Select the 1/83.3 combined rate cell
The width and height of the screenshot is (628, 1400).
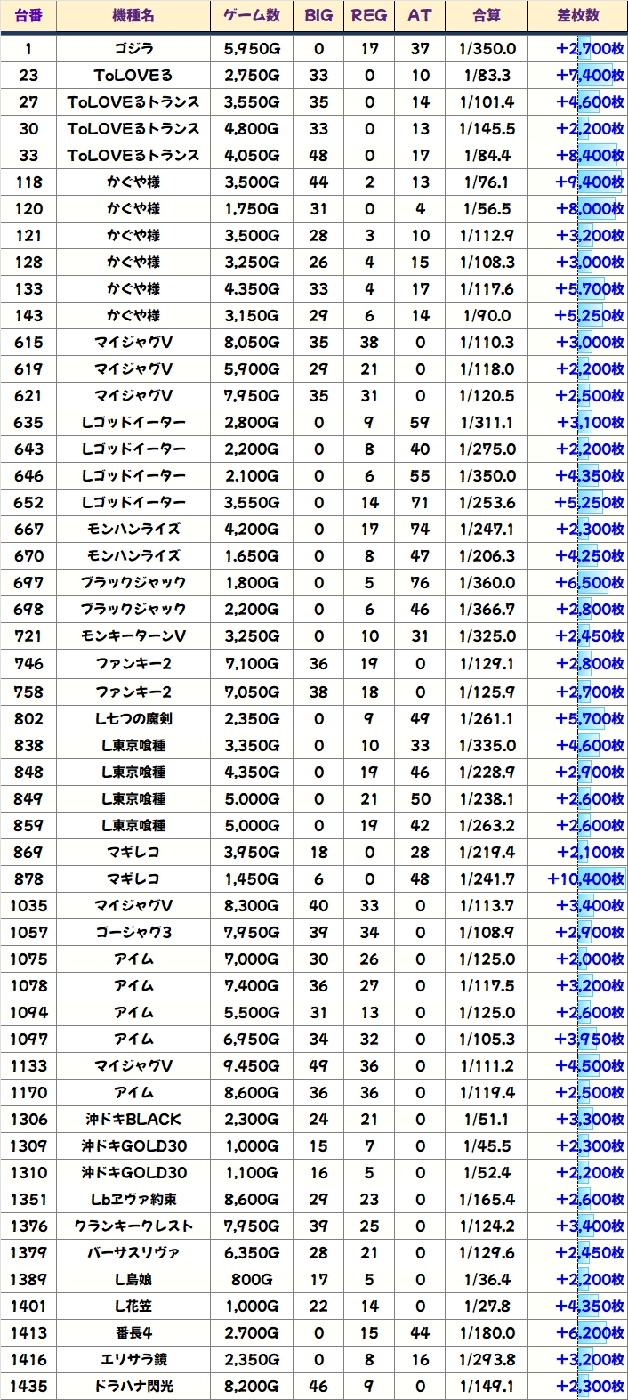coord(487,76)
